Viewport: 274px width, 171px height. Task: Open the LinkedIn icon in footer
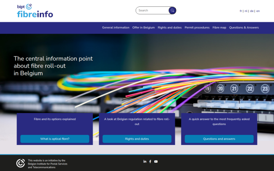145,161
